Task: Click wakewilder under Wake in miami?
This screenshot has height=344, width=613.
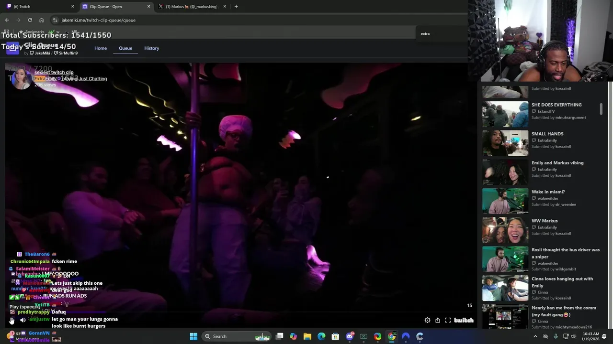Action: click(548, 198)
